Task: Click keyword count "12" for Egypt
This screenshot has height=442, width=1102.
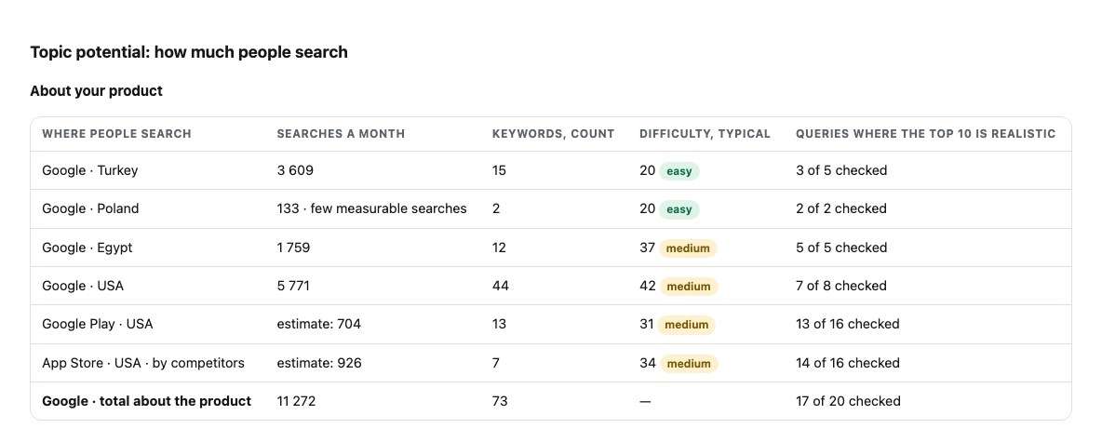Action: tap(499, 248)
